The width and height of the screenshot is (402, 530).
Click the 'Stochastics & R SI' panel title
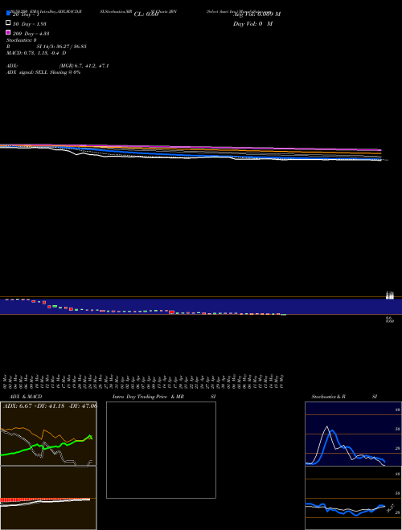point(344,397)
